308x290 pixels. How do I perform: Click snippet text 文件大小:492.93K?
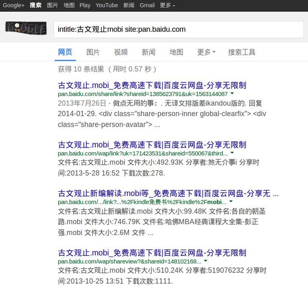155,163
